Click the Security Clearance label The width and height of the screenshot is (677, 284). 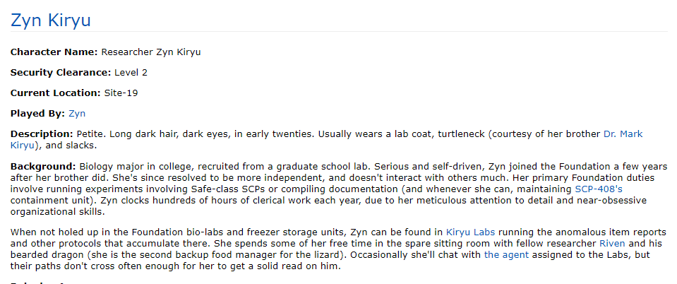click(x=61, y=73)
